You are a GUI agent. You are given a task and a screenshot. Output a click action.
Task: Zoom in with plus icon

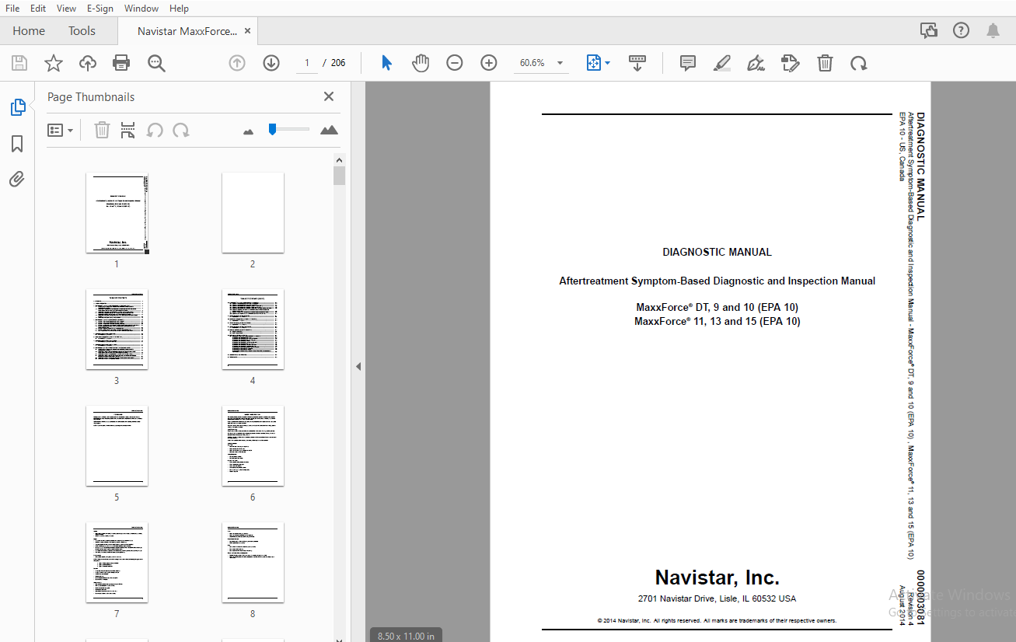pos(489,63)
